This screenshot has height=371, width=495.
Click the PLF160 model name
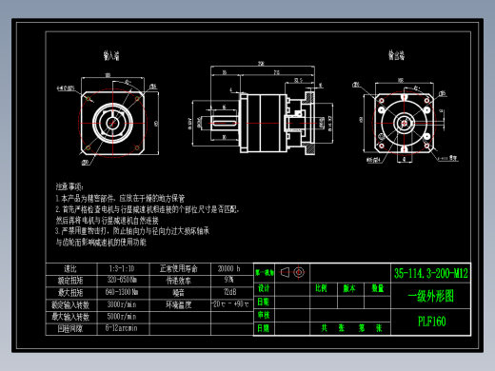coord(432,322)
